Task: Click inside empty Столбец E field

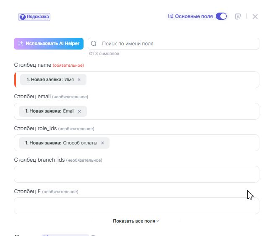Action: pos(136,206)
